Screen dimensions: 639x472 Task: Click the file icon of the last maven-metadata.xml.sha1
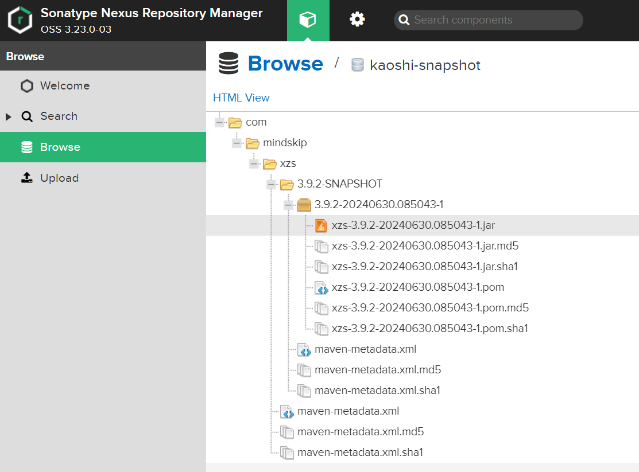[x=287, y=453]
